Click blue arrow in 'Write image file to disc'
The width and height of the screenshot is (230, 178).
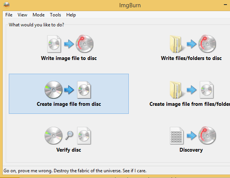69,44
